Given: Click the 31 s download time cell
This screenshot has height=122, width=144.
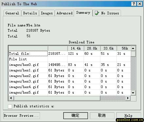Looking at the screenshot, I should point(124,53).
